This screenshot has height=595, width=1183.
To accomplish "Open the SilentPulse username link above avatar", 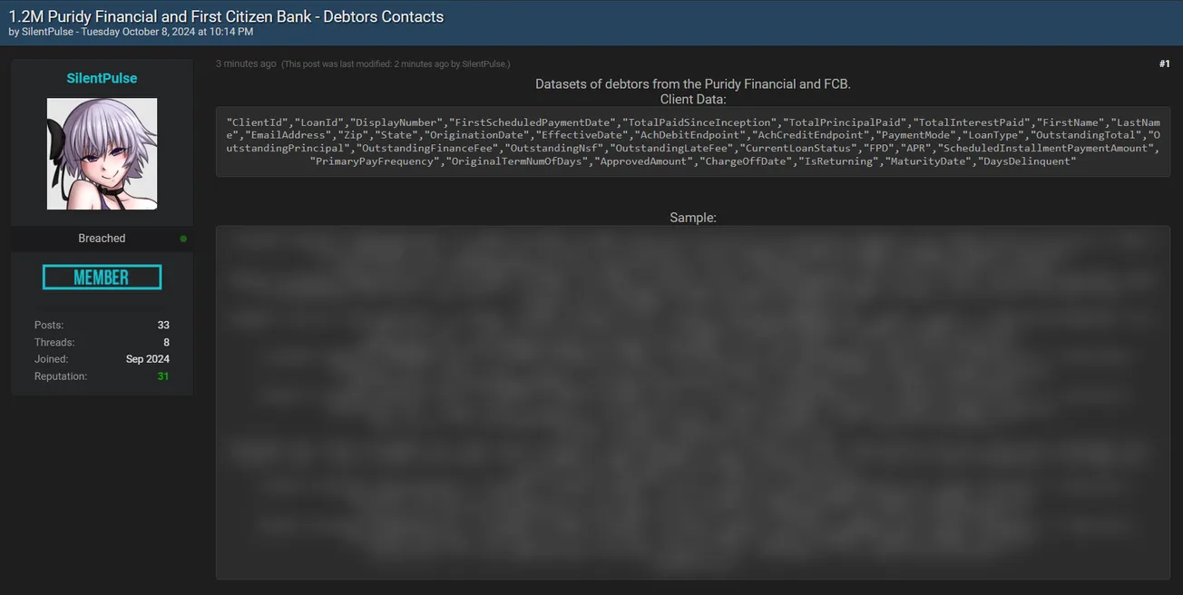I will point(102,79).
